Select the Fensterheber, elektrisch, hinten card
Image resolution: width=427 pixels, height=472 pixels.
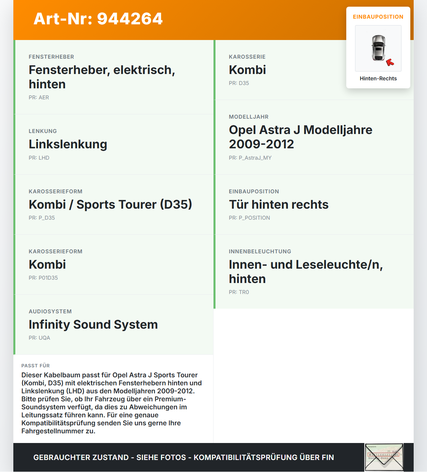113,77
